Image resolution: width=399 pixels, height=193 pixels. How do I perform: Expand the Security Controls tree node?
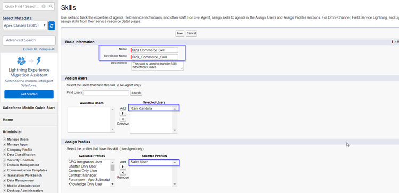[x=4, y=160]
